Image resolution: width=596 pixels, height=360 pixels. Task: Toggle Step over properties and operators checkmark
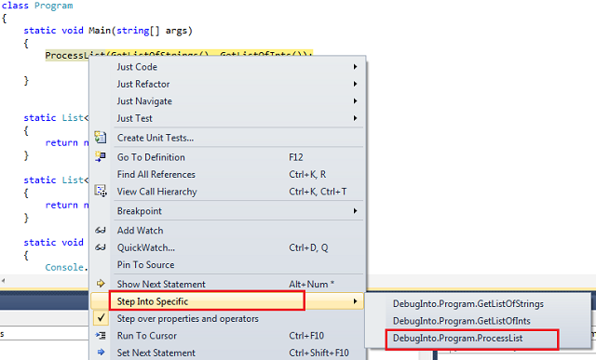[x=101, y=318]
